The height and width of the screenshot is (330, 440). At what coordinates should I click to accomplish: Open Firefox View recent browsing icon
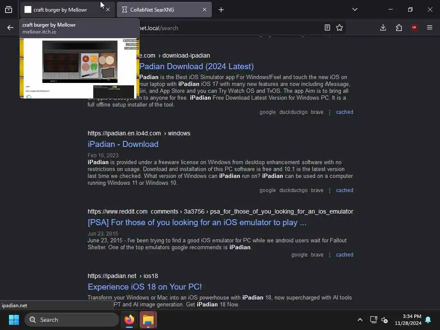tap(9, 9)
